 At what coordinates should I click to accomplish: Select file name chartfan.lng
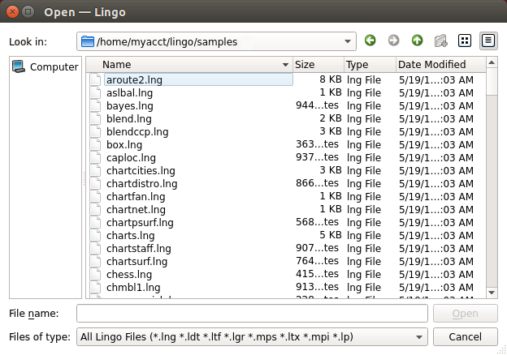pos(136,196)
